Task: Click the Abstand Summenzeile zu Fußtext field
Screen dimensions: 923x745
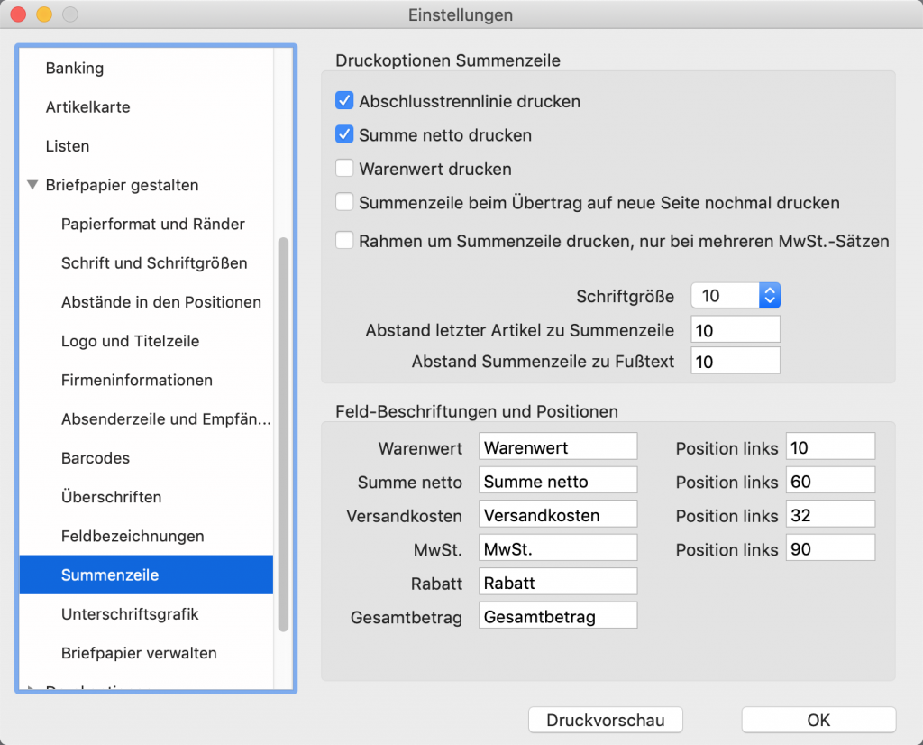Action: (x=735, y=362)
